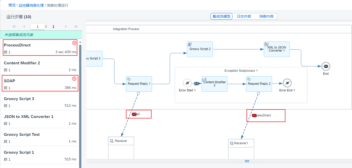Click the ProcessDirect adapter envelope icon

[x=254, y=116]
